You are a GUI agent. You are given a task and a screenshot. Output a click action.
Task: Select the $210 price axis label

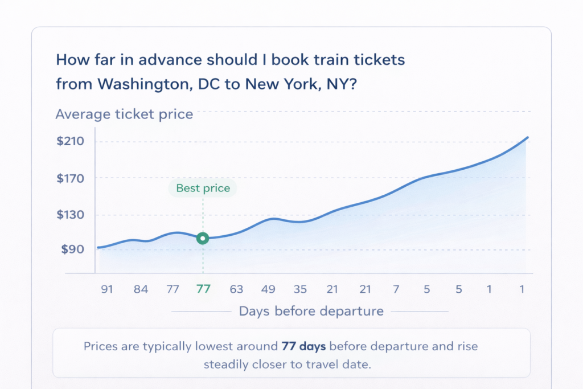click(70, 141)
